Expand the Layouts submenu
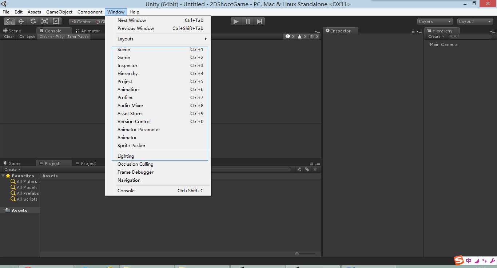 158,39
